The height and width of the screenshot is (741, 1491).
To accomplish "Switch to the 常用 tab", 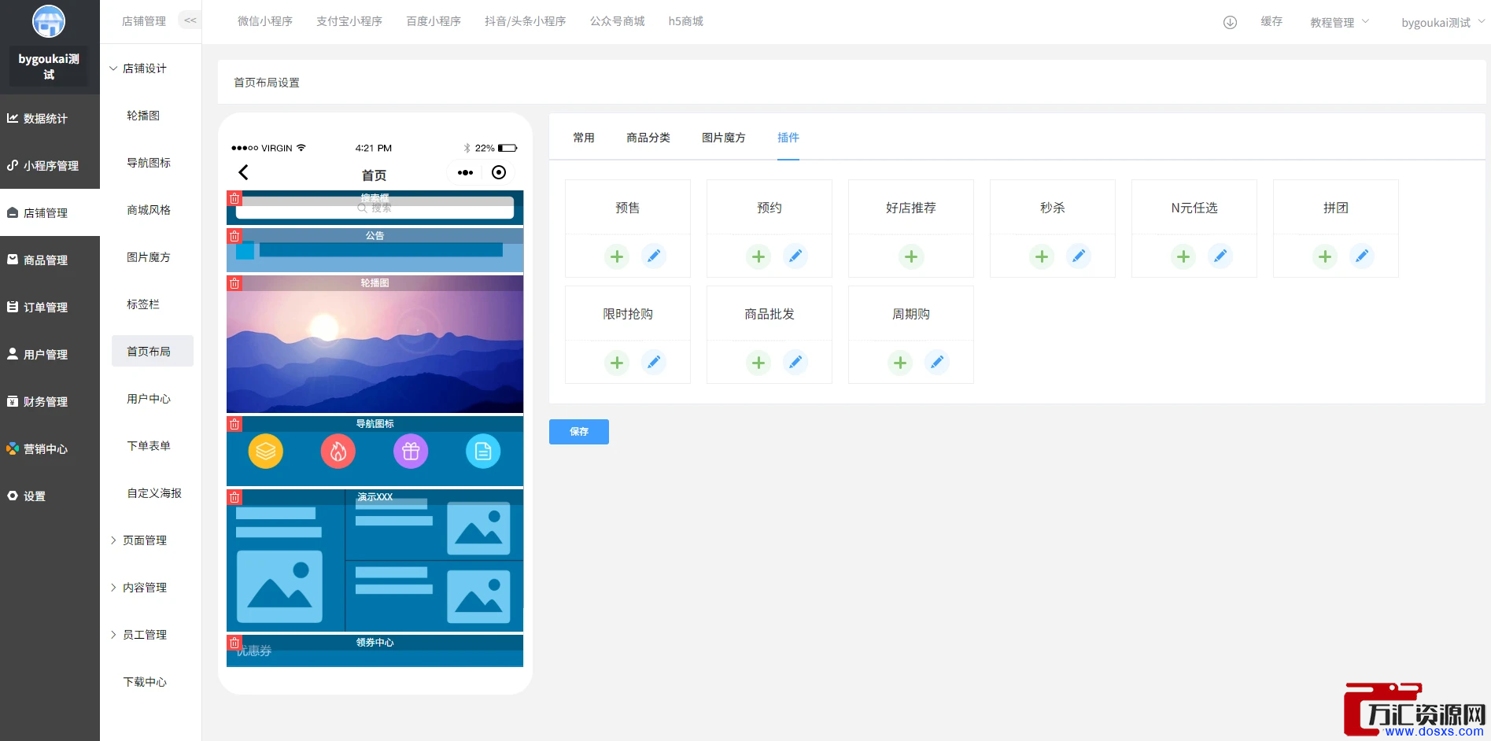I will tap(584, 138).
